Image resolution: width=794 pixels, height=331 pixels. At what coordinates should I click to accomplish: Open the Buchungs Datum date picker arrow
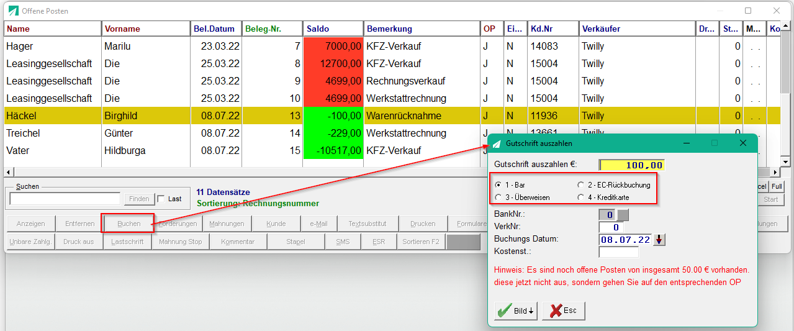[x=659, y=240]
